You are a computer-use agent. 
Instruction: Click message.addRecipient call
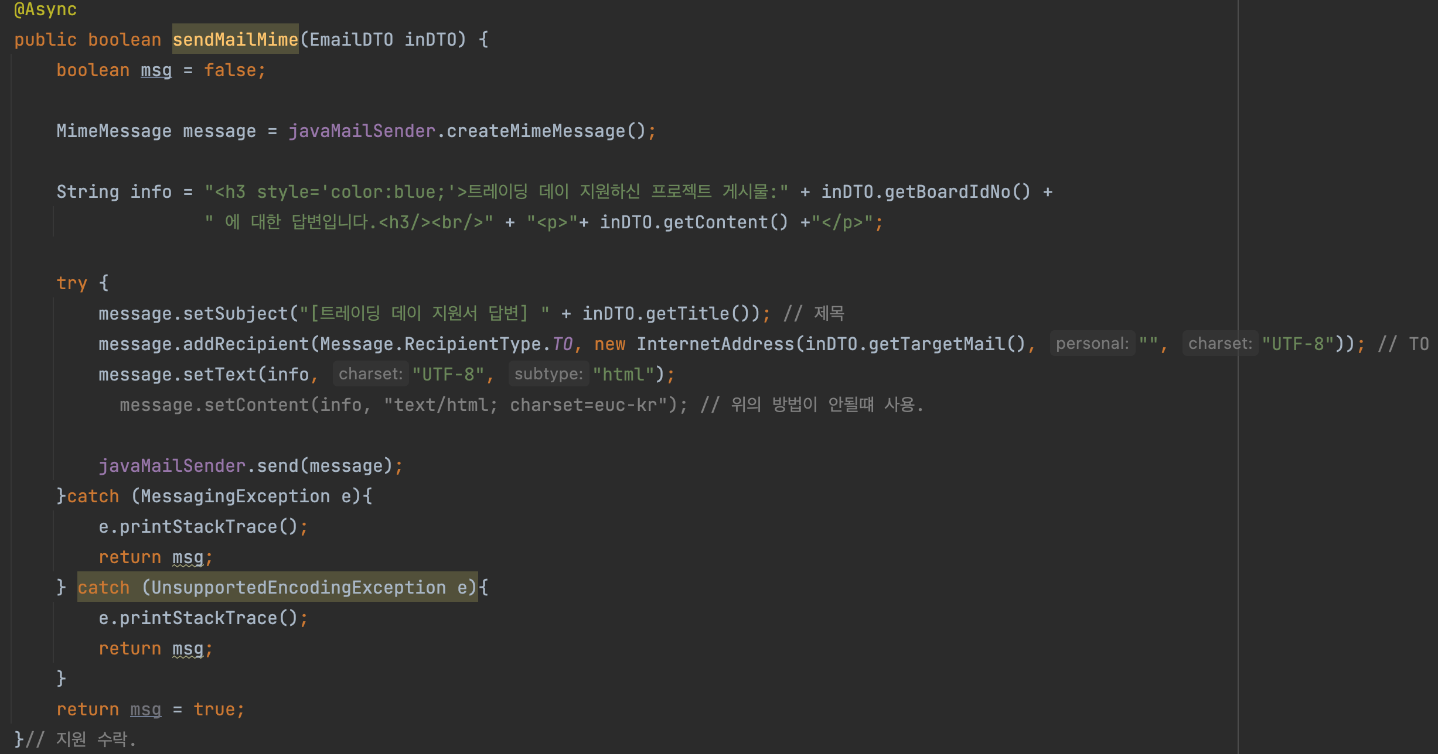pyautogui.click(x=204, y=344)
